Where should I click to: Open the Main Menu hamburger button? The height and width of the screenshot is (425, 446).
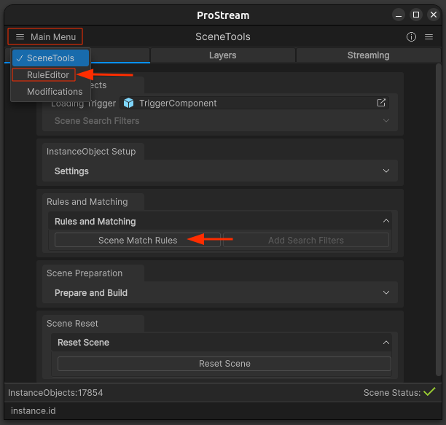click(45, 36)
